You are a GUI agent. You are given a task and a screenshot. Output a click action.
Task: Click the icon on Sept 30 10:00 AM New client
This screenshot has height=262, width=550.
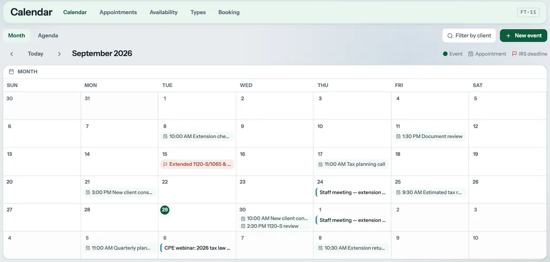(243, 218)
